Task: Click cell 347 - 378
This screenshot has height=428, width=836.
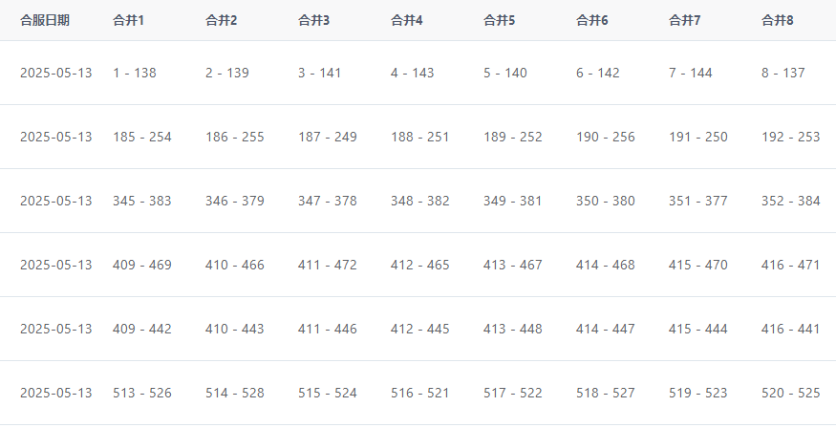Action: coord(328,201)
